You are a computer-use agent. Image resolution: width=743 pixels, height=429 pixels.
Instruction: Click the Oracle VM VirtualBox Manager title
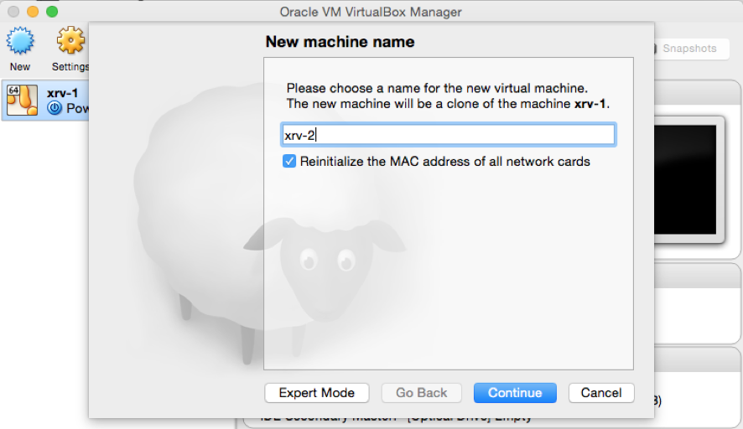tap(371, 12)
